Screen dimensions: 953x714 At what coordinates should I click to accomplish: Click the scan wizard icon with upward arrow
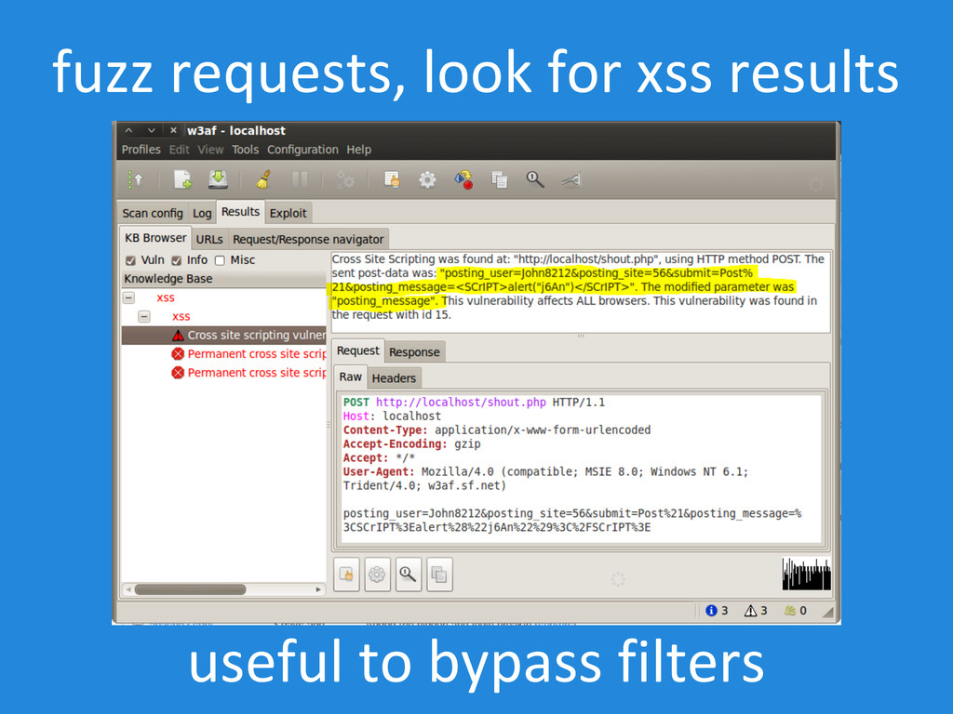coord(136,179)
